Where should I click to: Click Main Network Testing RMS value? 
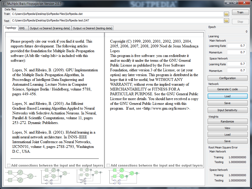237,162
